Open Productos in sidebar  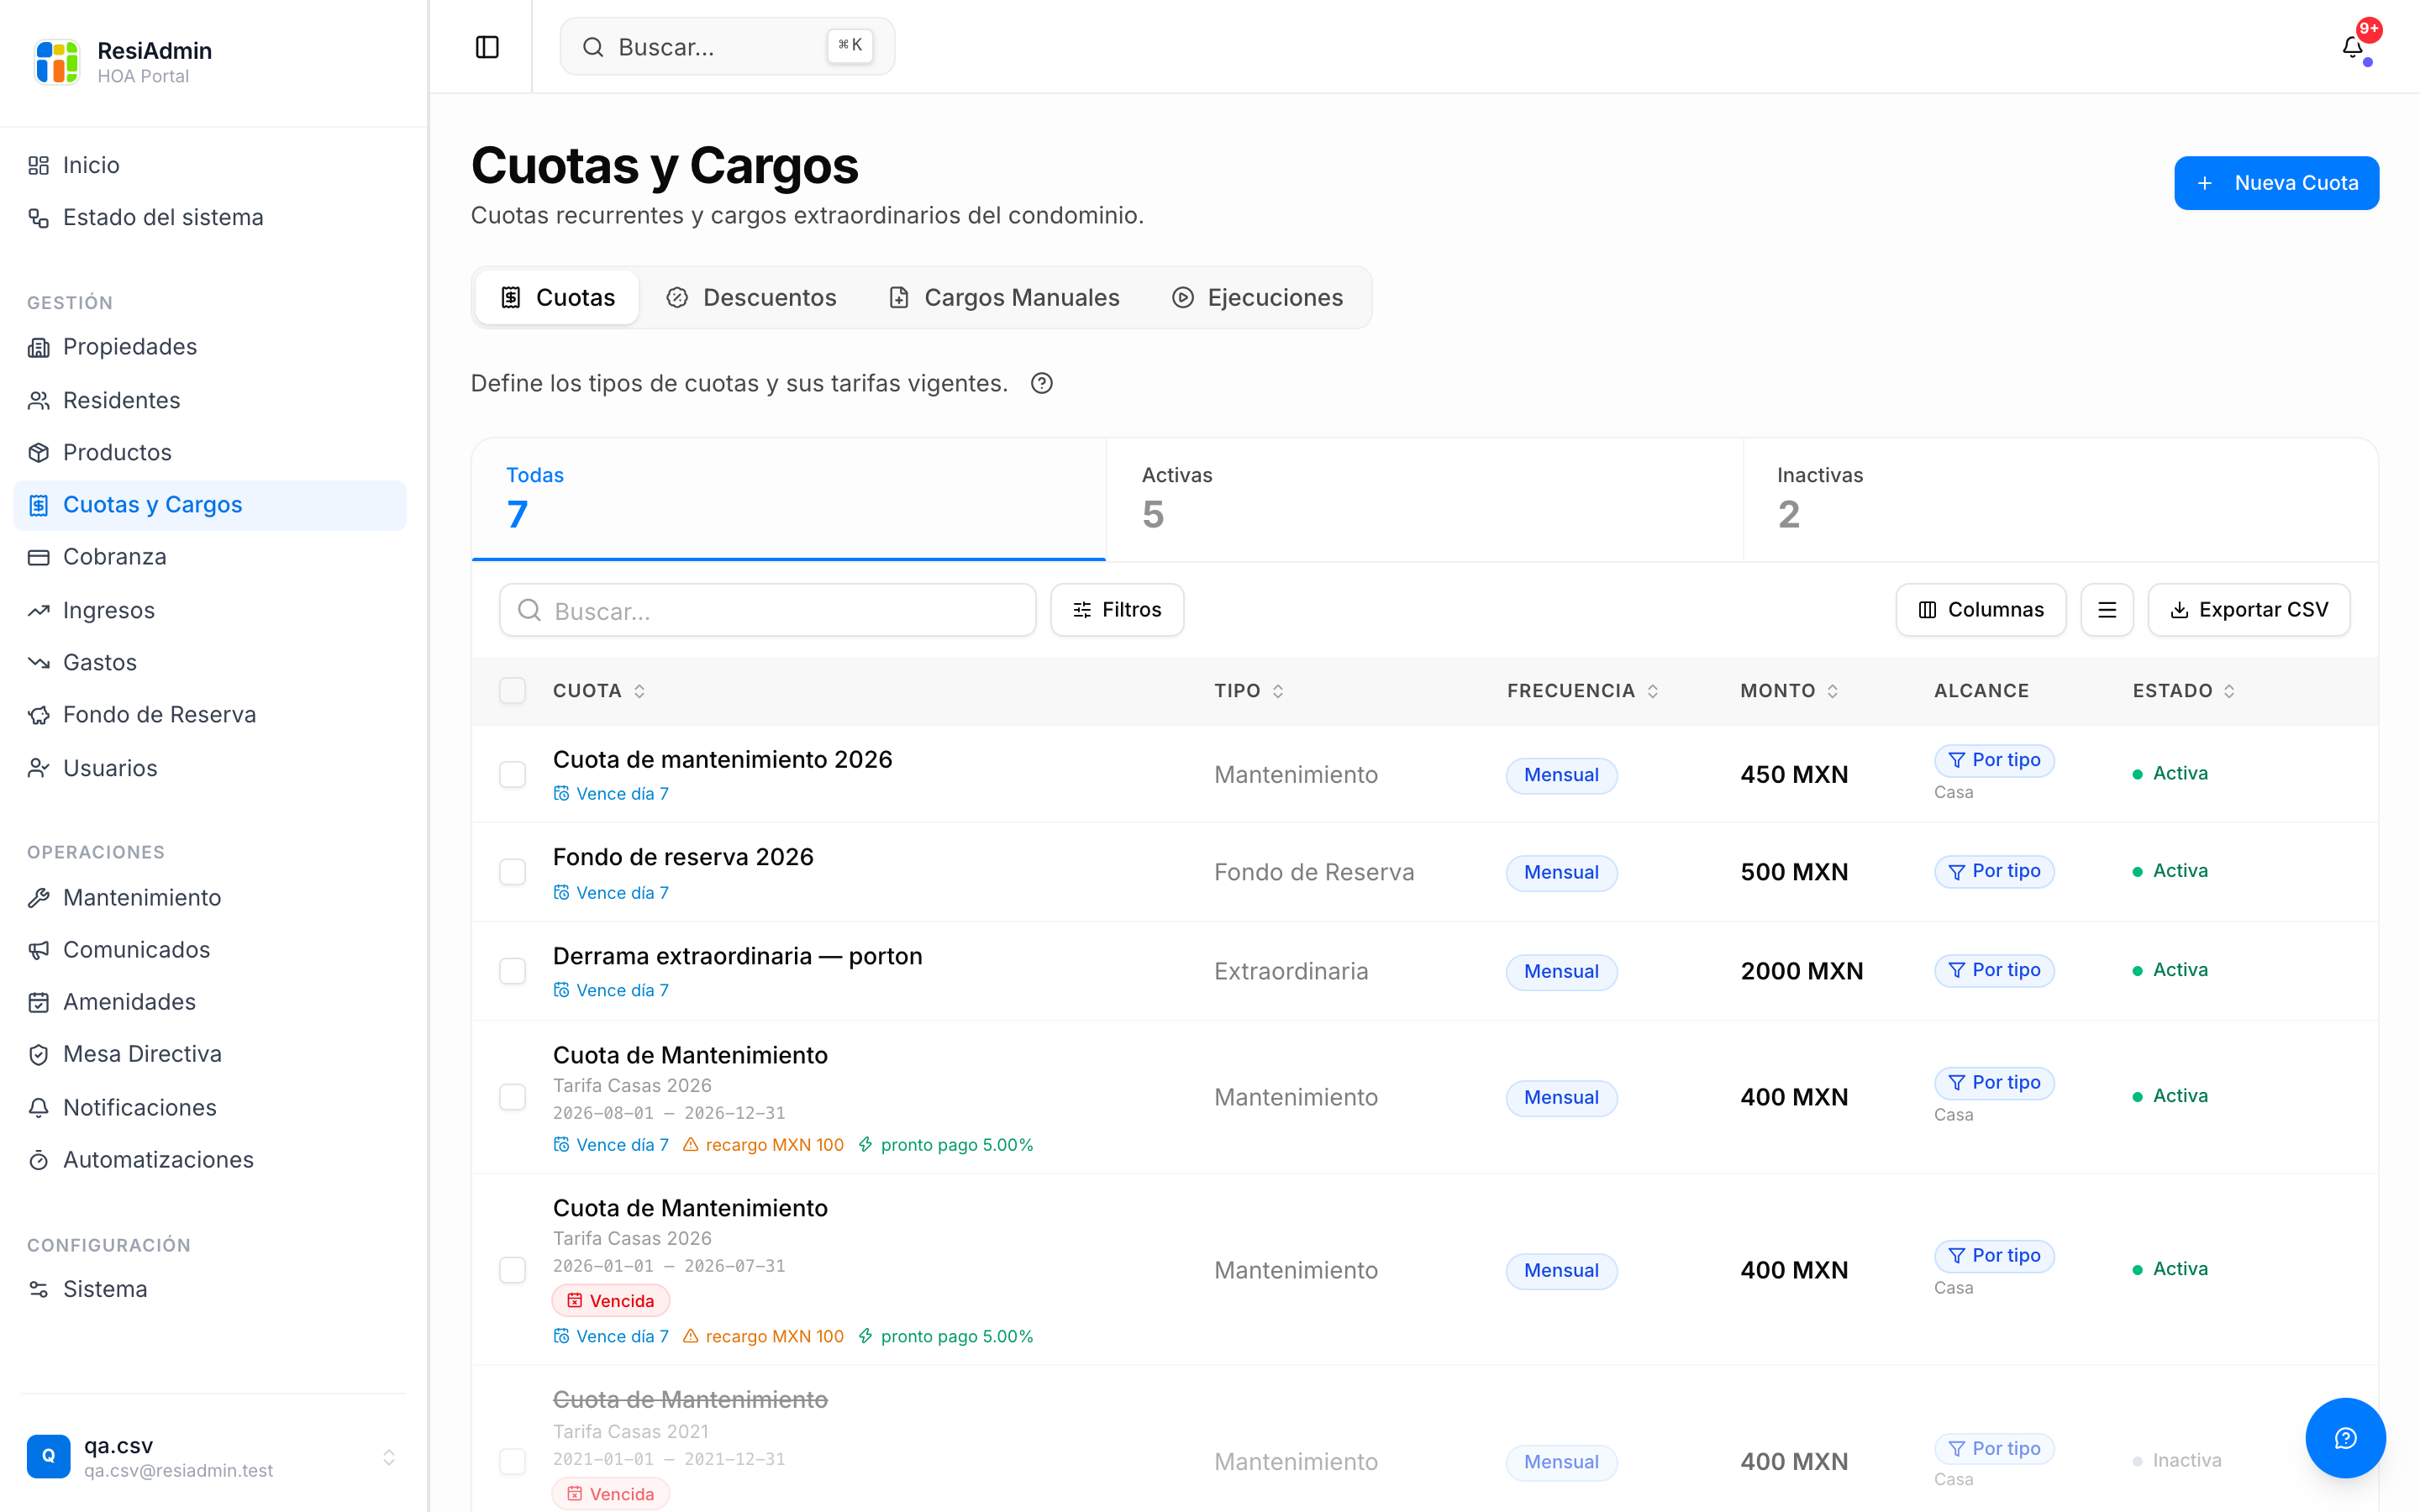pos(210,452)
